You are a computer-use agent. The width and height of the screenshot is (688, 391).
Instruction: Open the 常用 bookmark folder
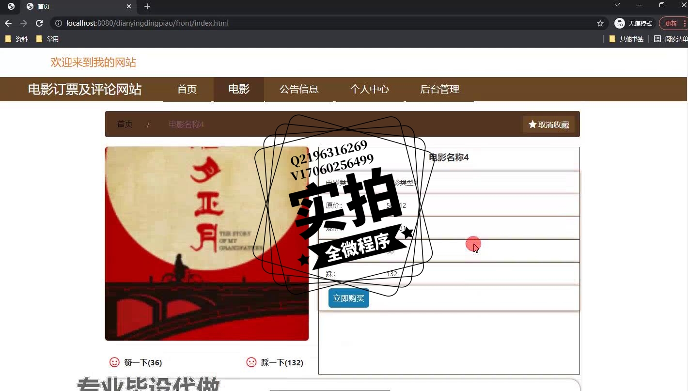coord(47,39)
